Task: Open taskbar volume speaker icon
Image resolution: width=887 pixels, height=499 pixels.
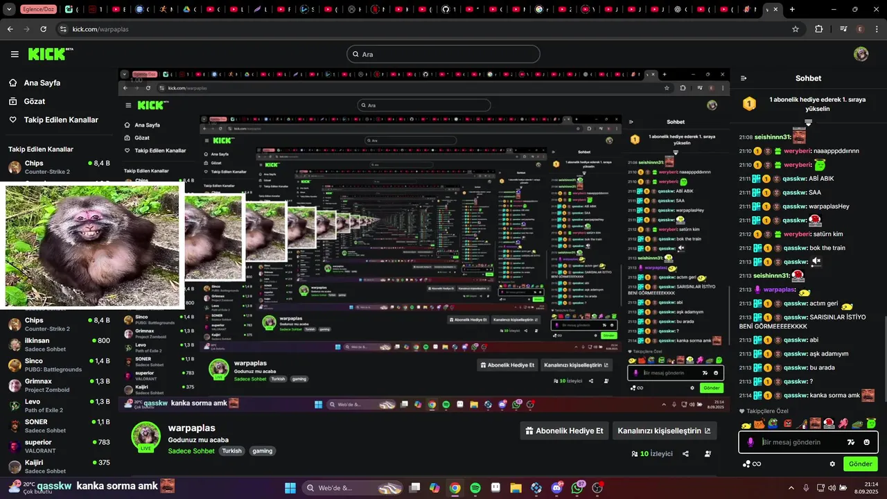Action: tap(832, 488)
